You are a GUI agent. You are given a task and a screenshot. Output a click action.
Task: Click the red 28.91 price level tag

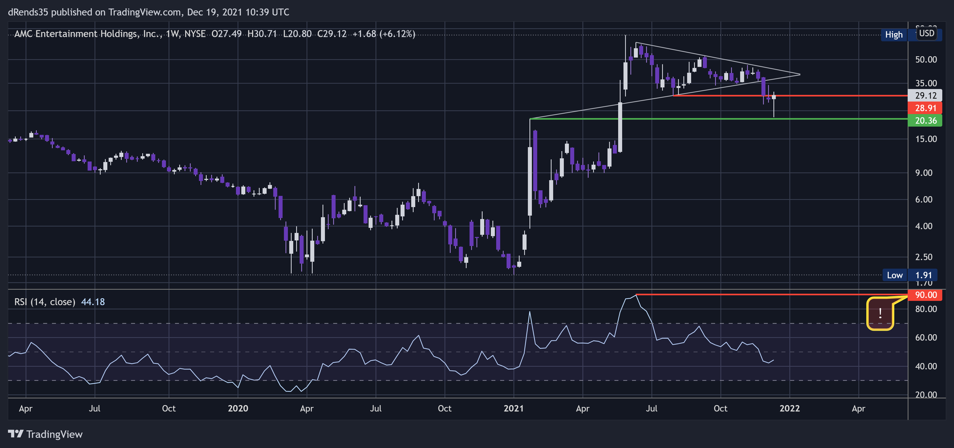[x=925, y=108]
